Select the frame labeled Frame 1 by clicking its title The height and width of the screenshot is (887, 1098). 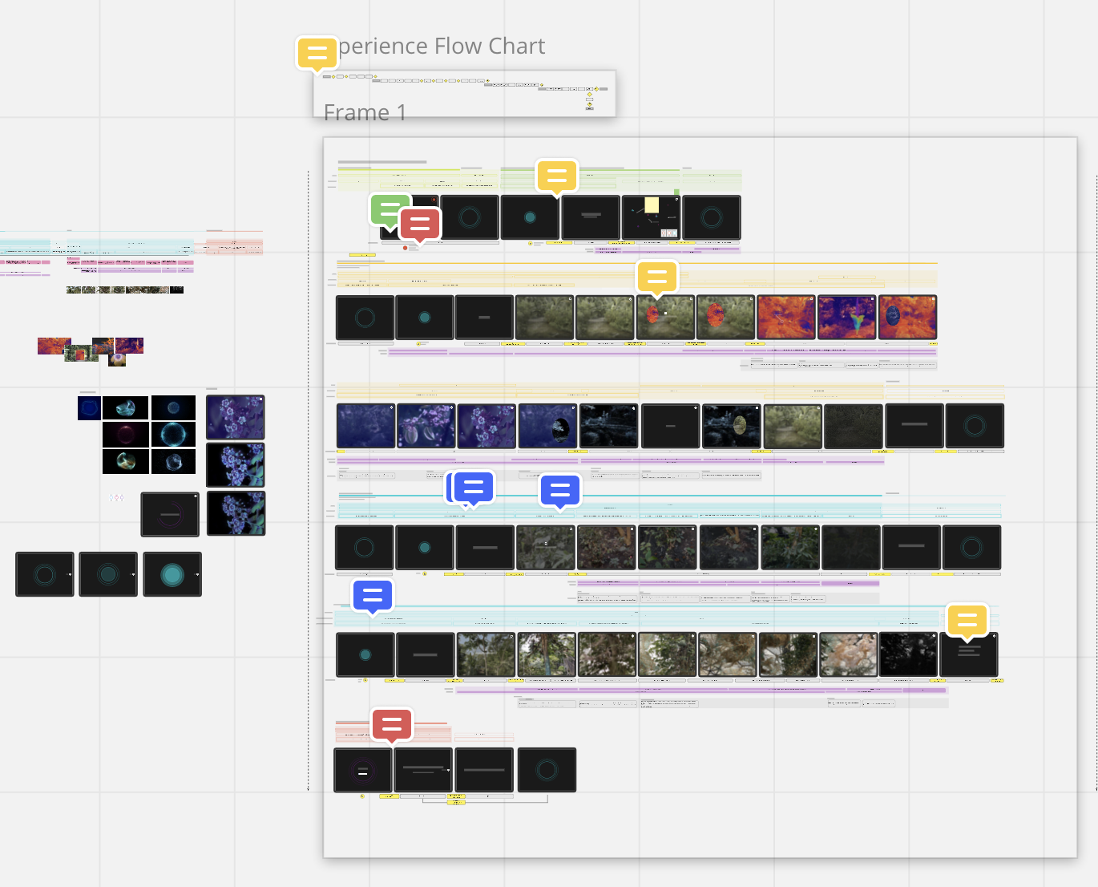[x=365, y=112]
